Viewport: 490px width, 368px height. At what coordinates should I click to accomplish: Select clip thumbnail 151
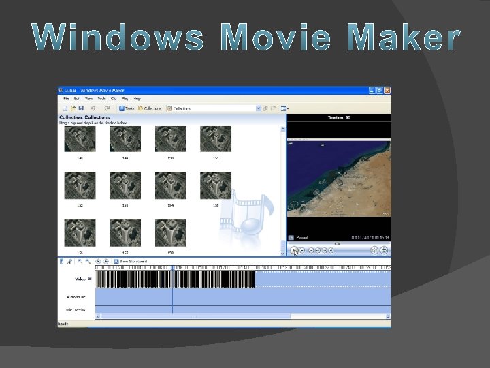(x=216, y=139)
